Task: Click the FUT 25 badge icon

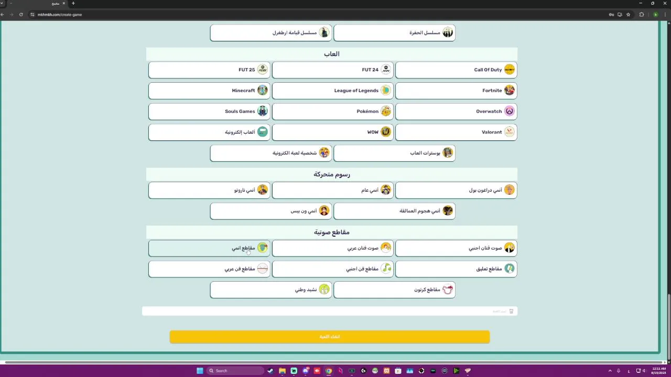Action: [263, 70]
